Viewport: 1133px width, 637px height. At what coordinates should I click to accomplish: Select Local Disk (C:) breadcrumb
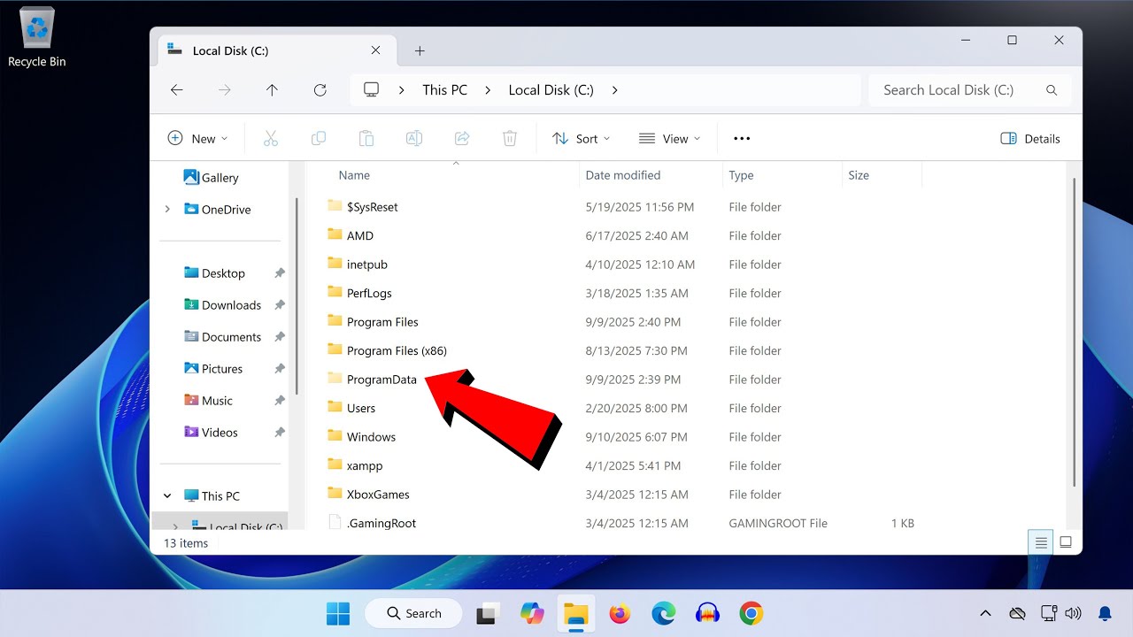tap(551, 90)
